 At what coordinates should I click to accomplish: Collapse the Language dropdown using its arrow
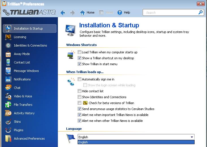(x=192, y=137)
